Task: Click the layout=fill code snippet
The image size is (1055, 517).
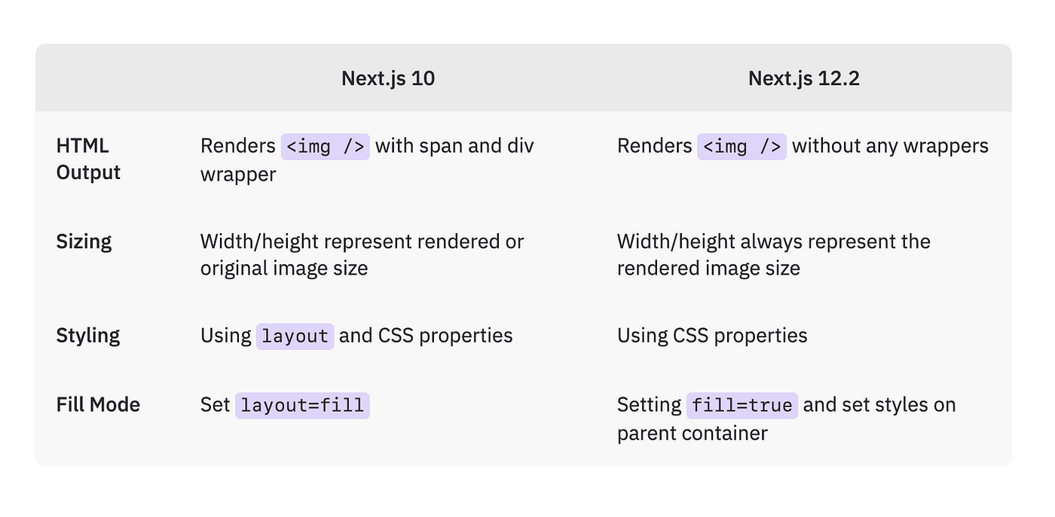Action: click(302, 405)
